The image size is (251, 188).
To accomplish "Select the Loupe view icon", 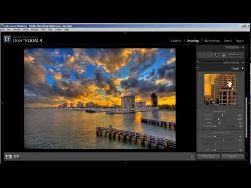I will click(x=8, y=157).
